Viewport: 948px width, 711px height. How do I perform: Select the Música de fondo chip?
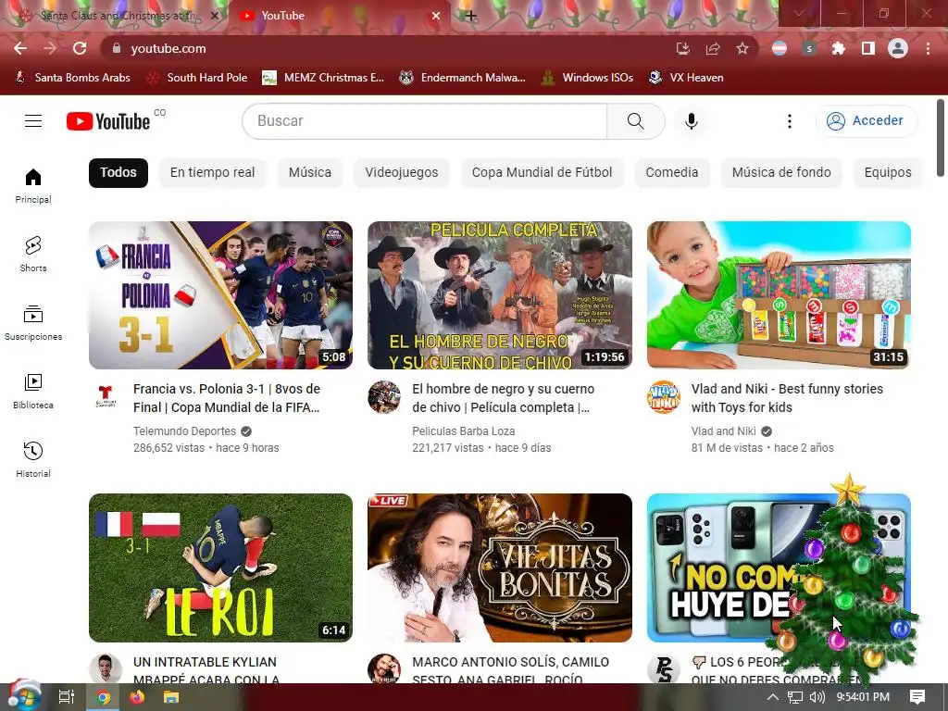(781, 172)
